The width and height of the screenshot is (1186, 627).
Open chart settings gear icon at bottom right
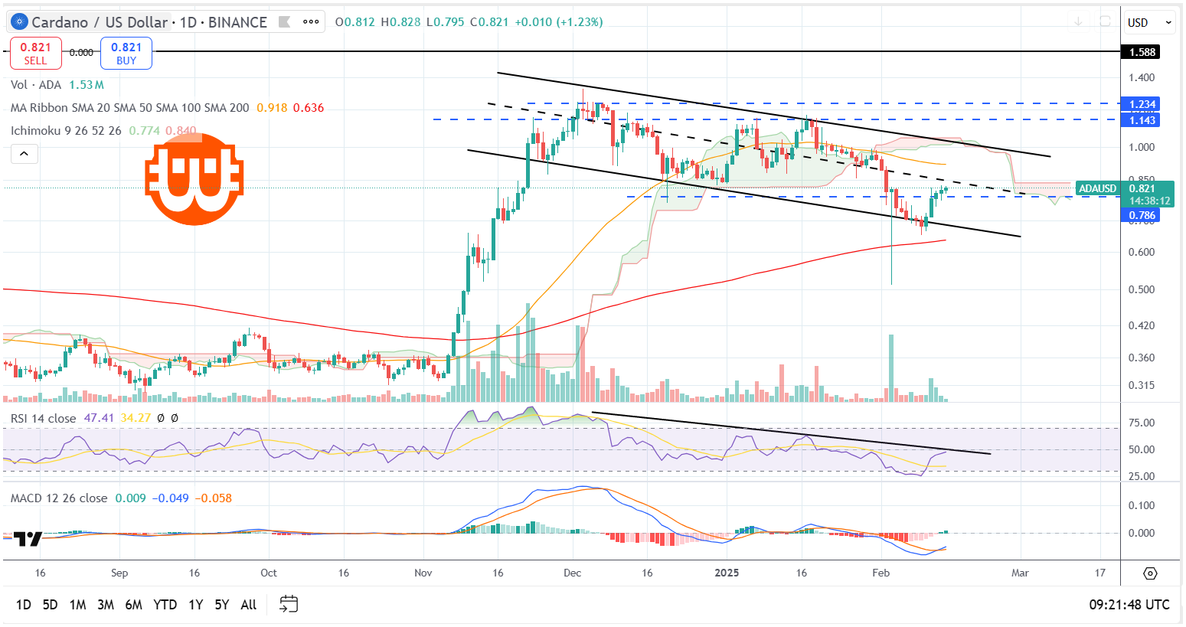pyautogui.click(x=1150, y=573)
